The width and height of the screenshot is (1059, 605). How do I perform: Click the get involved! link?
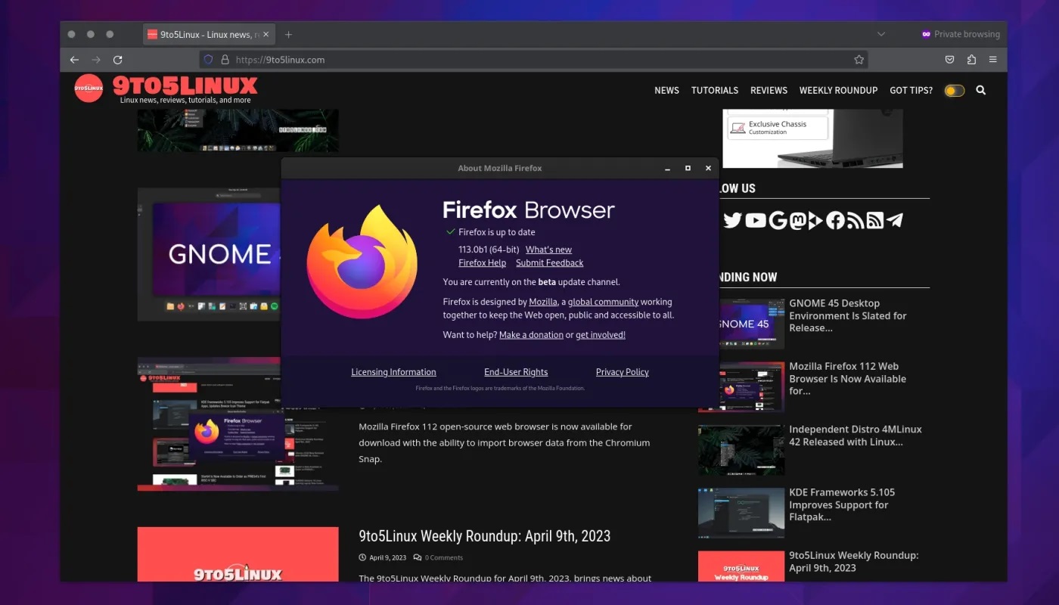click(x=601, y=335)
